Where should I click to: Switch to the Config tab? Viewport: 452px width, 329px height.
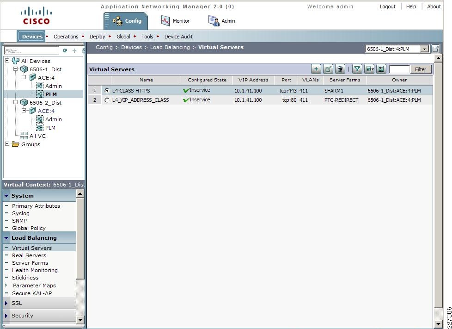pyautogui.click(x=126, y=21)
